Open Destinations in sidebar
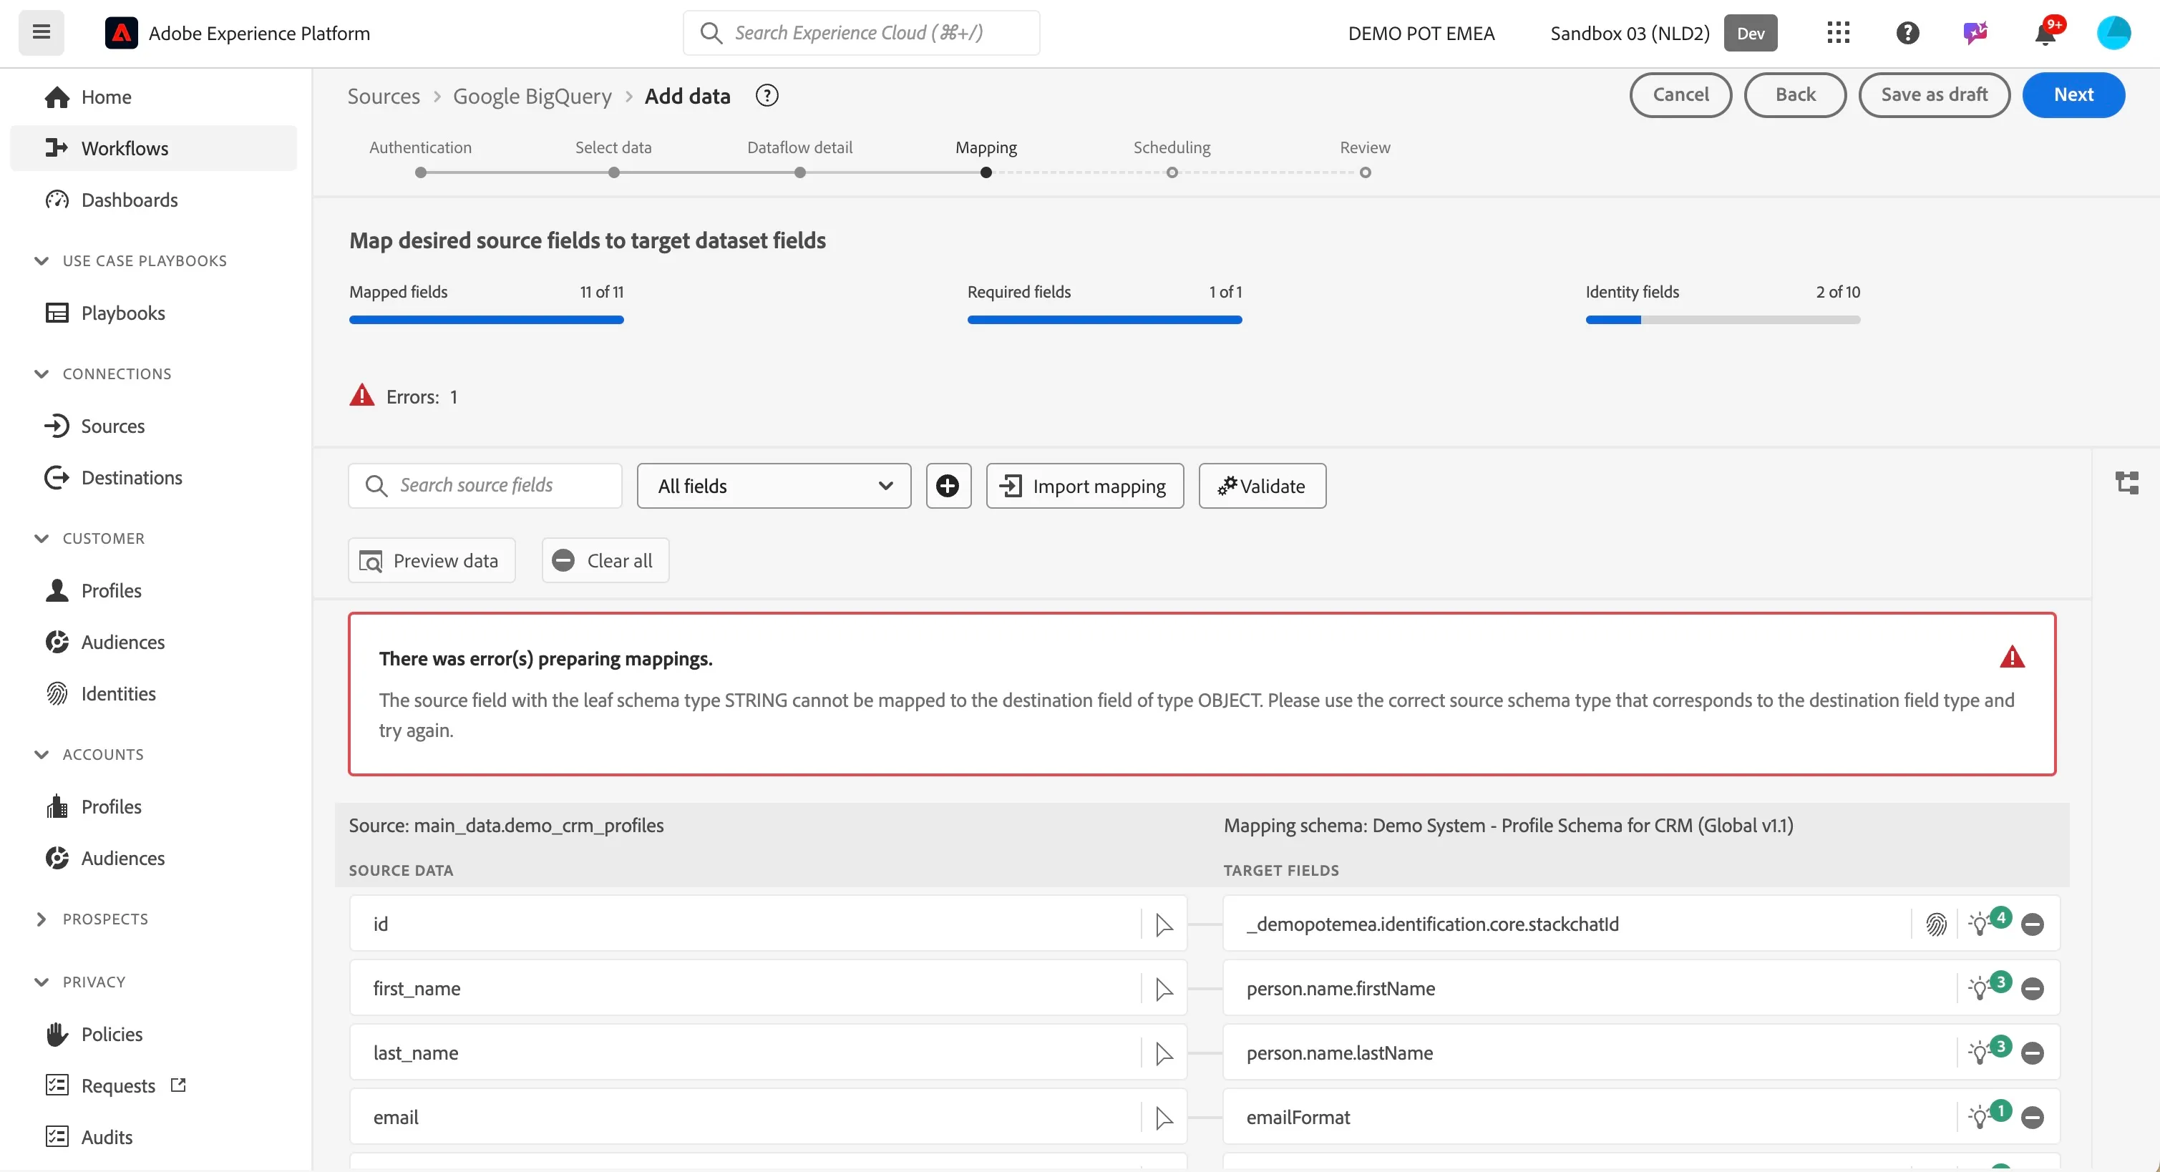The image size is (2160, 1172). [153, 477]
